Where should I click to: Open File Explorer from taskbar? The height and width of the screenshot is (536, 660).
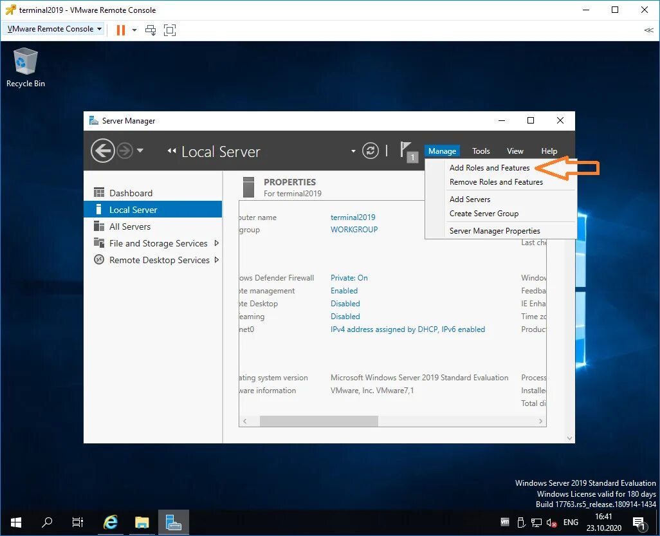coord(142,522)
